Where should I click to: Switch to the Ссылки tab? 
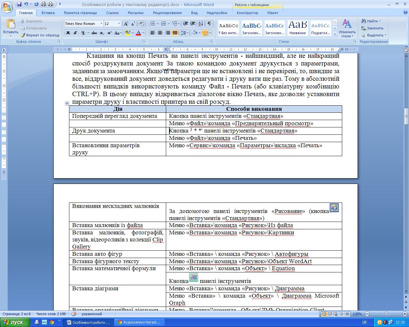point(112,13)
